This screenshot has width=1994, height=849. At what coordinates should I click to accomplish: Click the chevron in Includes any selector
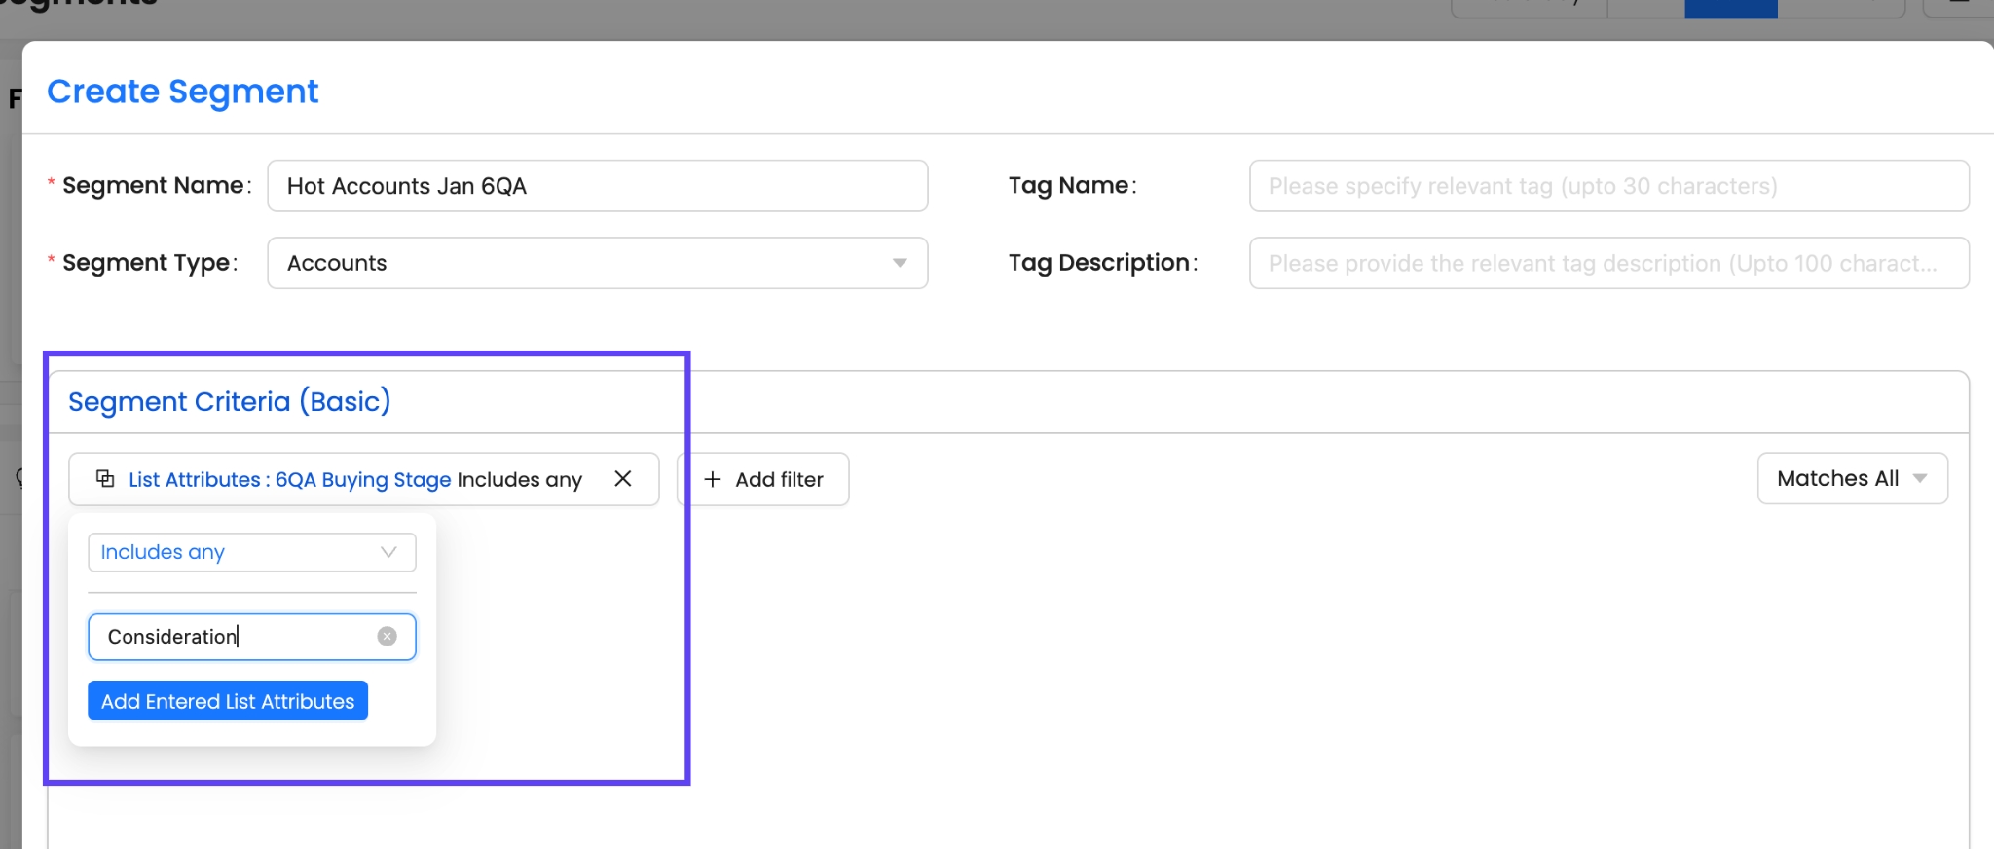[x=388, y=552]
